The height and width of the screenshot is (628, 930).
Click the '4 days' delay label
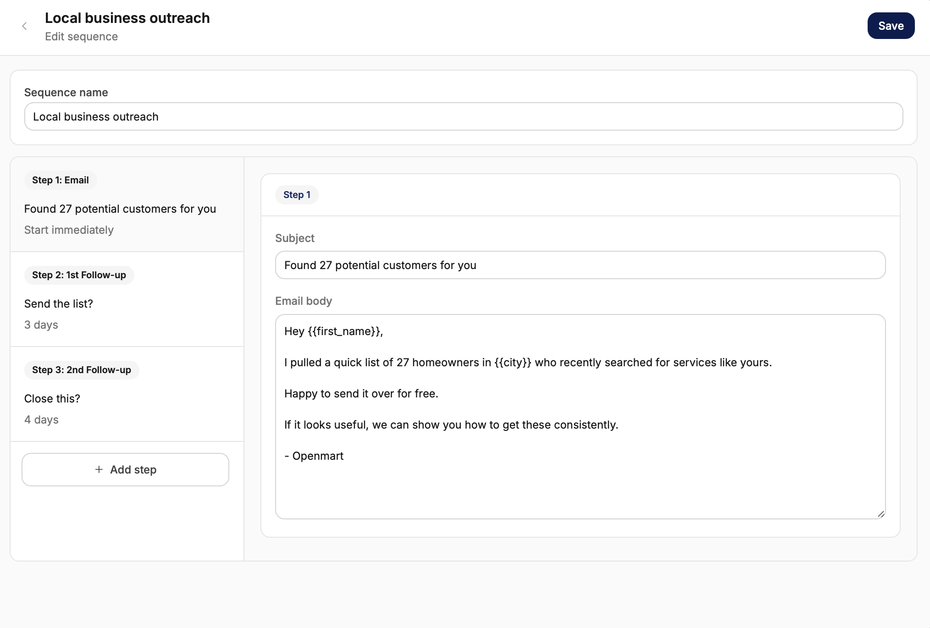pyautogui.click(x=41, y=420)
